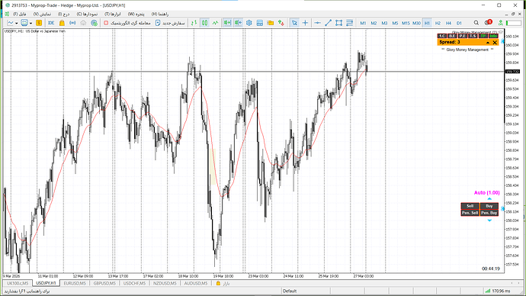Click the green TP panel button
This screenshot has height=296, width=526.
(483, 36)
